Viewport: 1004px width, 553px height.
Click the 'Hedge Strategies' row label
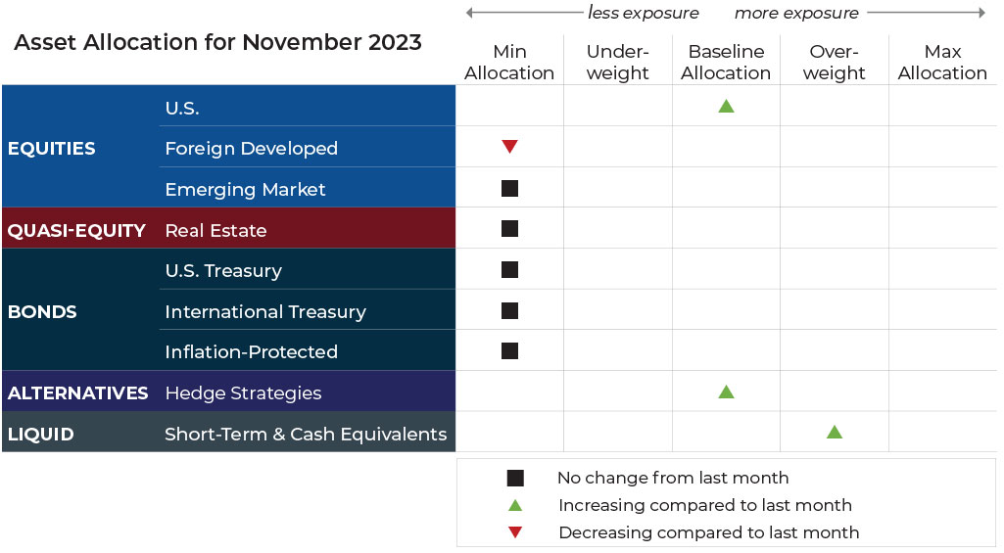click(243, 393)
